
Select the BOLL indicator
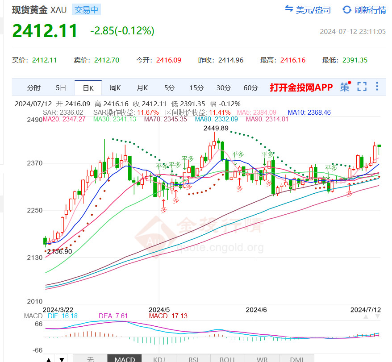coord(227,358)
